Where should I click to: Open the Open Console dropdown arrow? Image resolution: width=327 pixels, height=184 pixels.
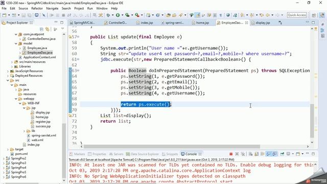tap(302, 154)
